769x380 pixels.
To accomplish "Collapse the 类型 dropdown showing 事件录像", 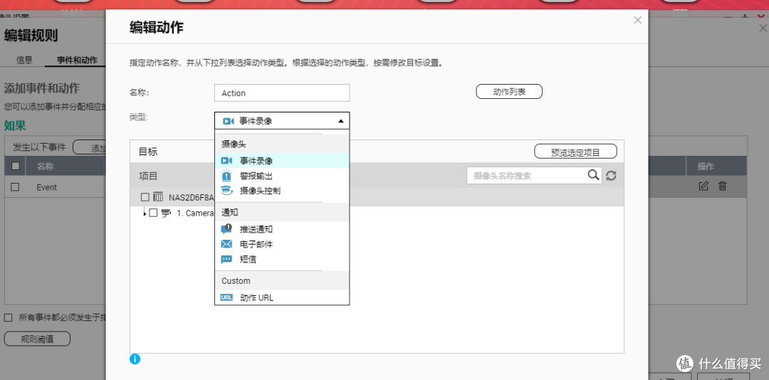I will click(x=282, y=121).
